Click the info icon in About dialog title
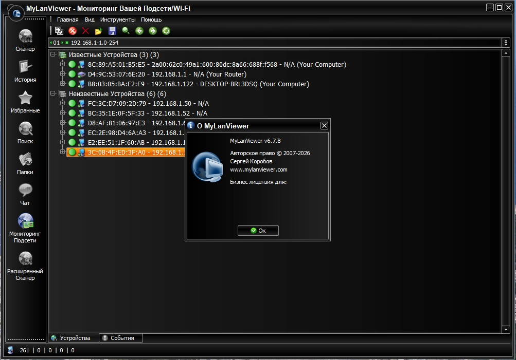This screenshot has width=516, height=360. click(190, 125)
